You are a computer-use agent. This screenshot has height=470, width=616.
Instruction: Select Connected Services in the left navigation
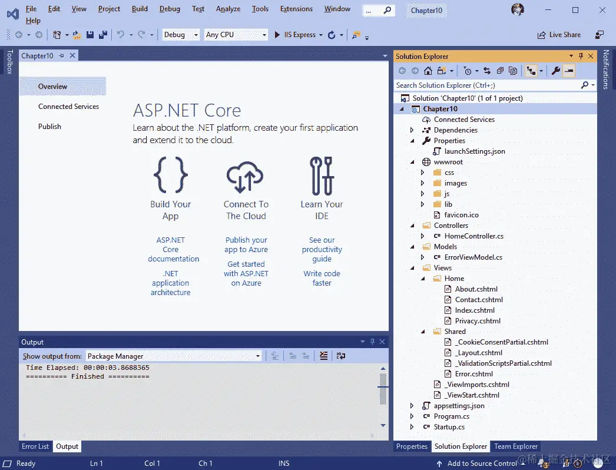coord(68,106)
